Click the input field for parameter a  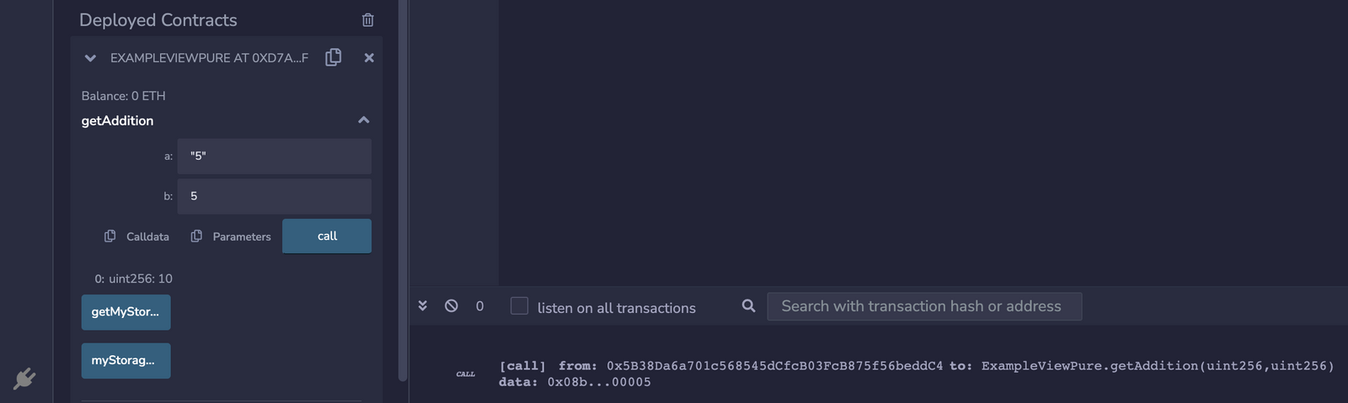coord(274,156)
